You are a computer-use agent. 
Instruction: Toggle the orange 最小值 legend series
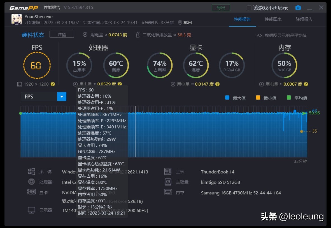click(258, 98)
